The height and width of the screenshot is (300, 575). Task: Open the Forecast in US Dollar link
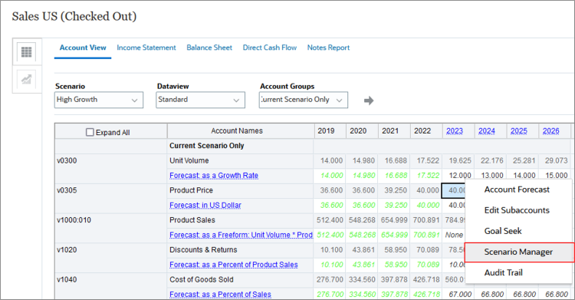(205, 206)
